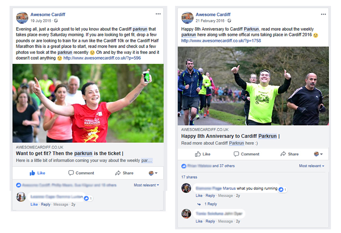Open the profile selector dropdown beside Share on left post
Screen dimensions: 341x233
click(153, 173)
